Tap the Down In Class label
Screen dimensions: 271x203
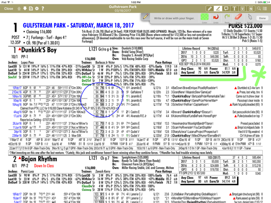click(44, 166)
